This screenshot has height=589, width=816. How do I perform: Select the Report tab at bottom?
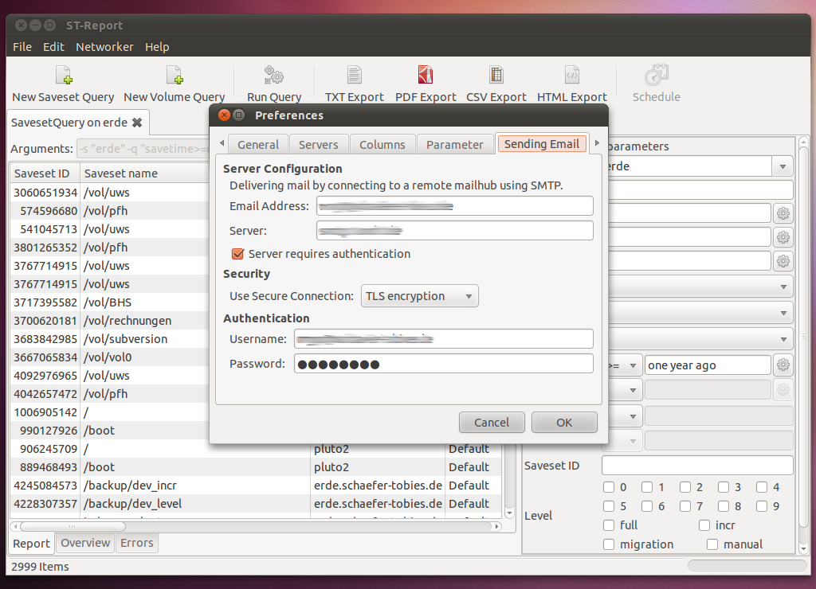[x=31, y=544]
